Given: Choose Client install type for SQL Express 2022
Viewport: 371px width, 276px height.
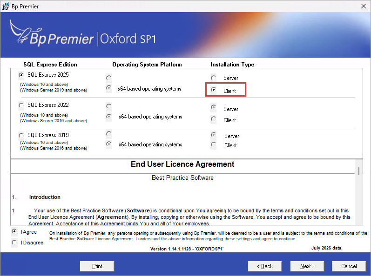Looking at the screenshot, I should (213, 119).
